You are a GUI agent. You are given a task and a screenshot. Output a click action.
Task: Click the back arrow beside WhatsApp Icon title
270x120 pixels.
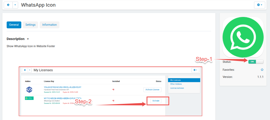coord(8,5)
